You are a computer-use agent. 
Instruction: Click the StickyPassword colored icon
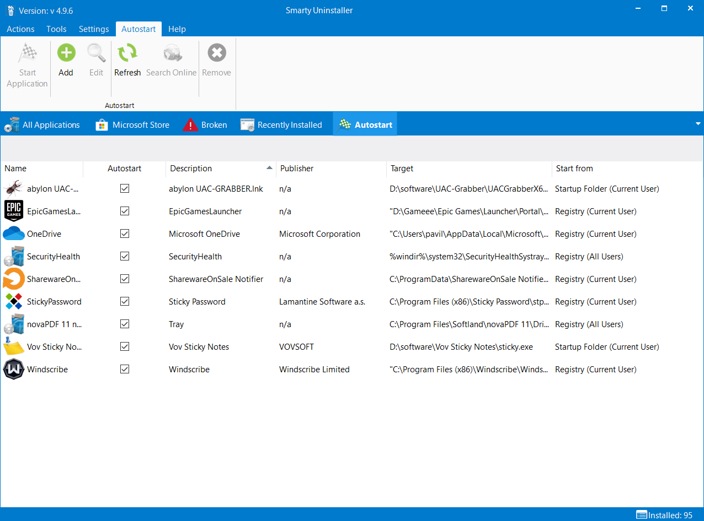point(13,301)
